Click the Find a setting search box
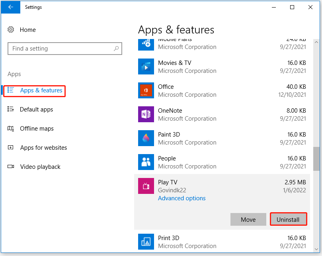Image resolution: width=322 pixels, height=256 pixels. 65,48
